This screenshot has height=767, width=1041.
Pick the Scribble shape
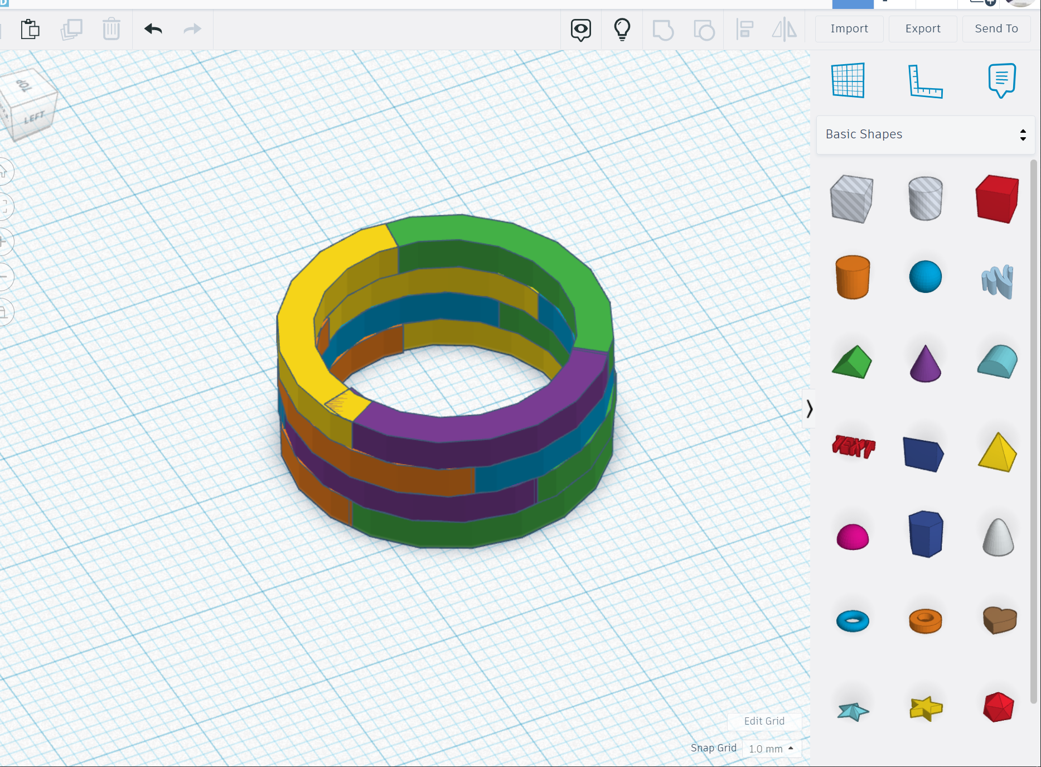click(998, 281)
